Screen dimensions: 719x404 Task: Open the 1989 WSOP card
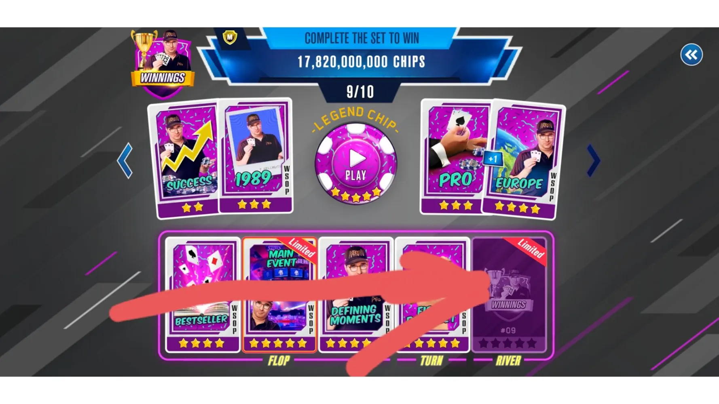click(256, 156)
